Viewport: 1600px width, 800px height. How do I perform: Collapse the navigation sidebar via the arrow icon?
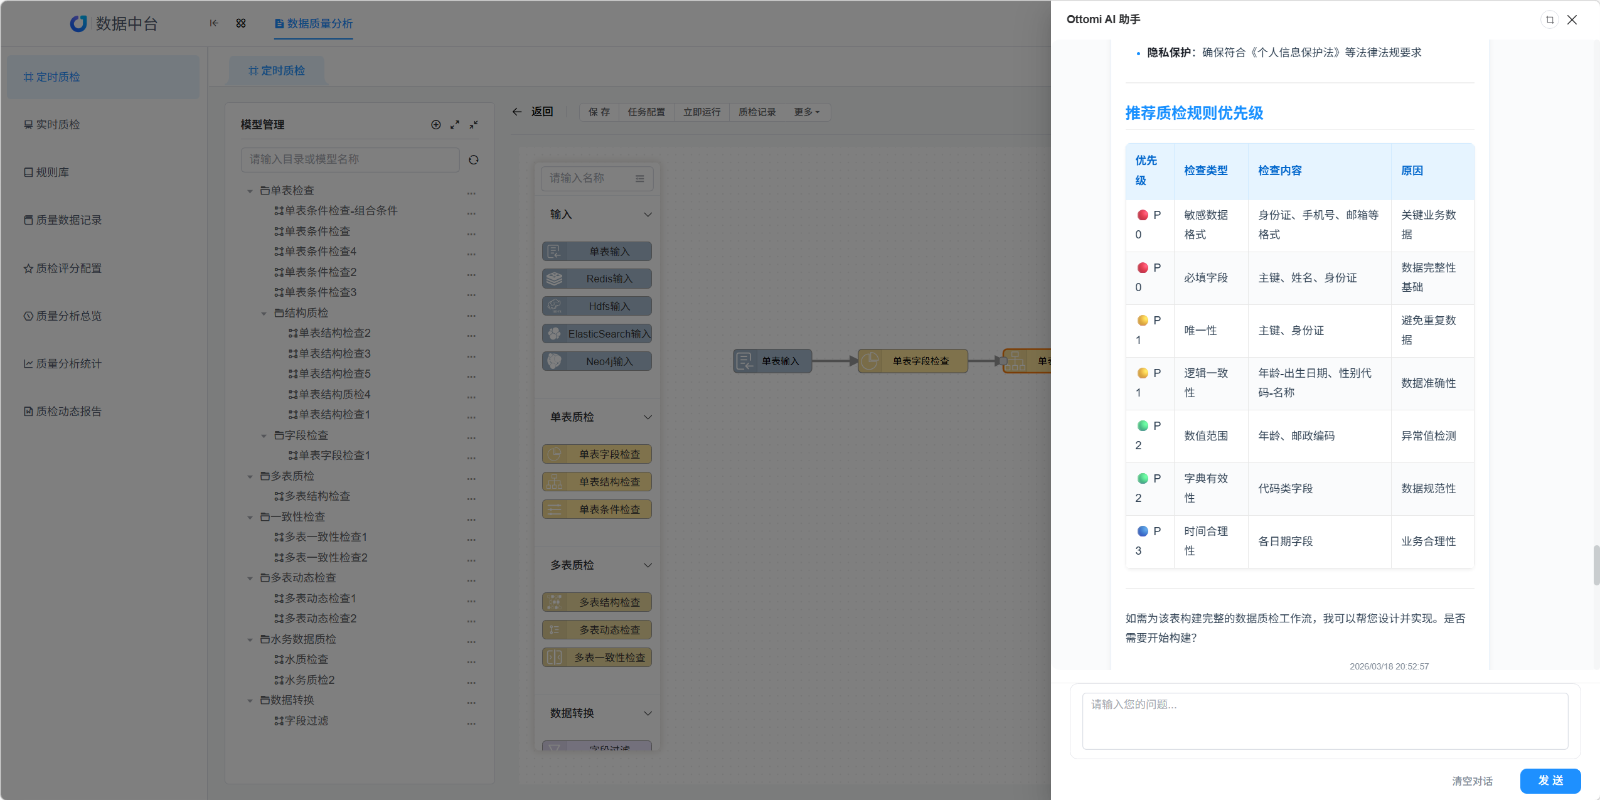point(213,23)
